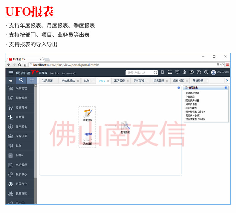236x213 pixels.
Task: Open the notification bell icon
Action: [x=184, y=72]
